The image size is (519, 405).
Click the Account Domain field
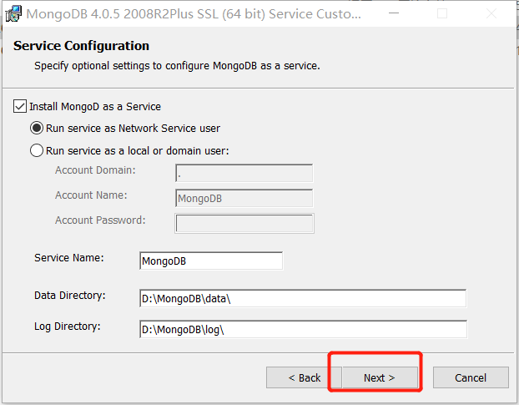[244, 173]
